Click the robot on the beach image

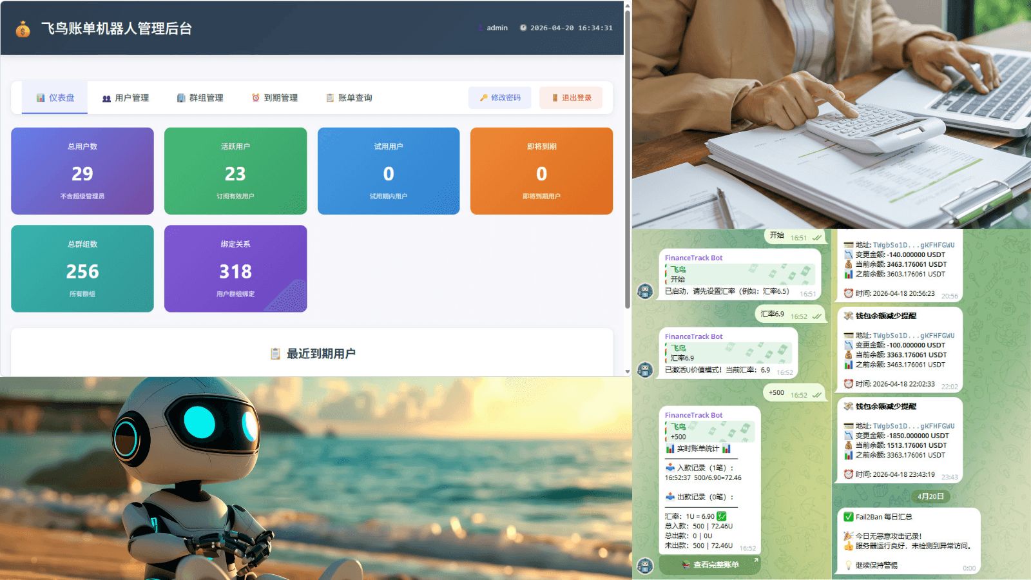(316, 479)
